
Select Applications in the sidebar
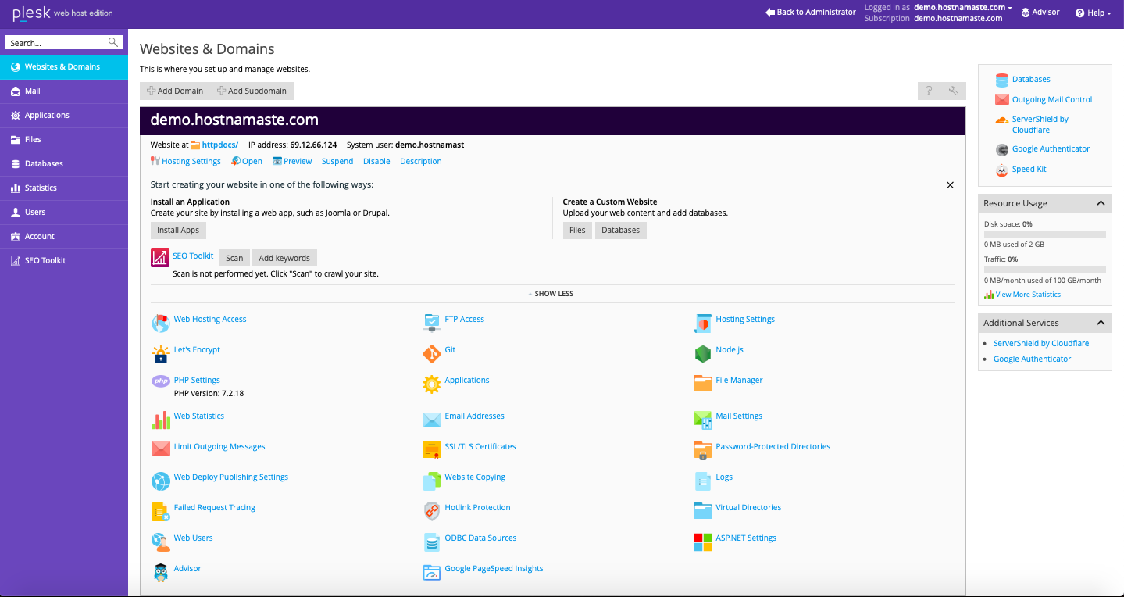(x=64, y=116)
